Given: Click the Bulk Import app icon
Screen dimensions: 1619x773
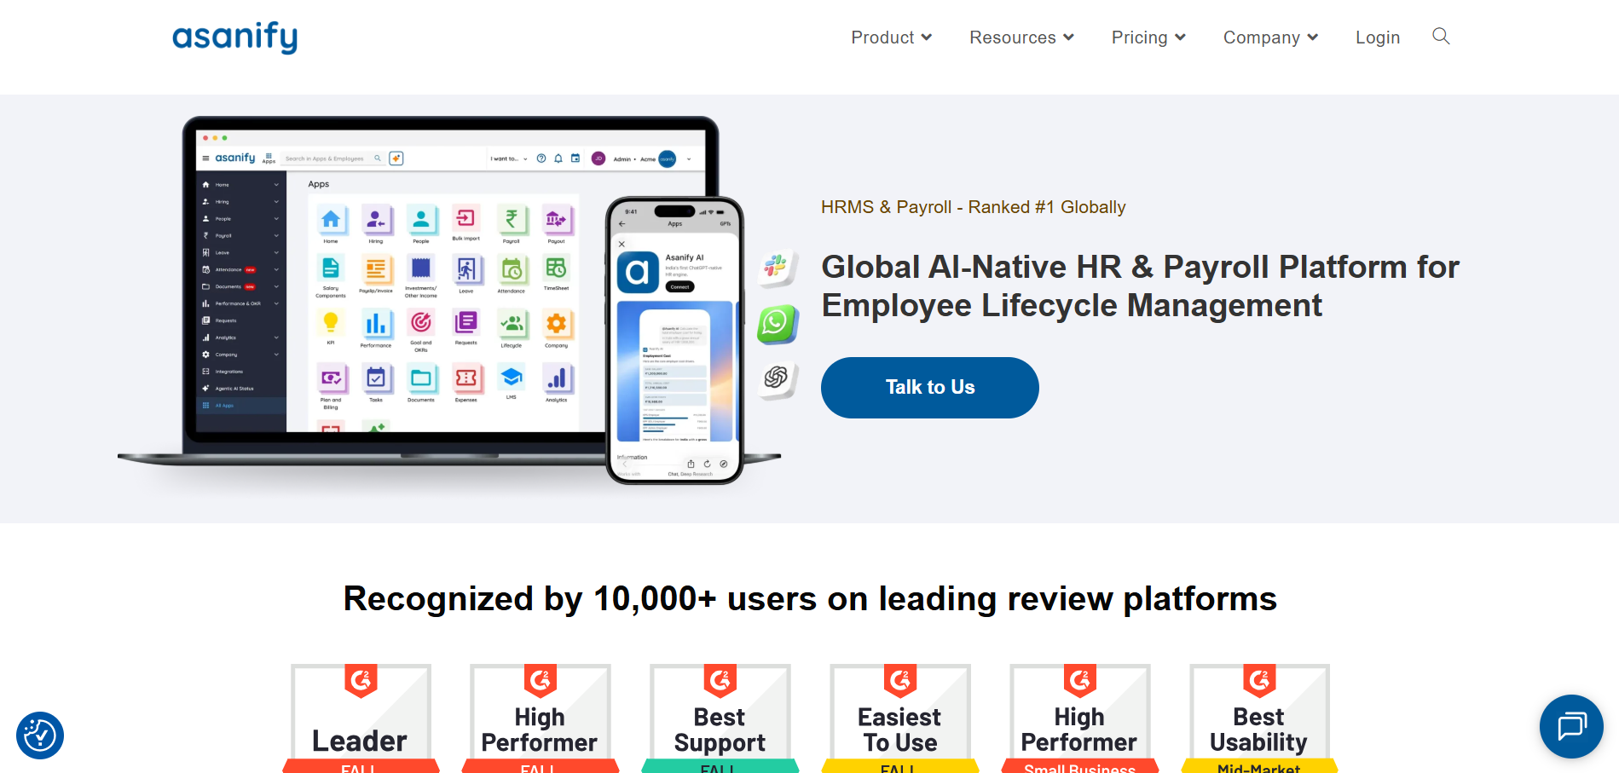Looking at the screenshot, I should tap(465, 218).
